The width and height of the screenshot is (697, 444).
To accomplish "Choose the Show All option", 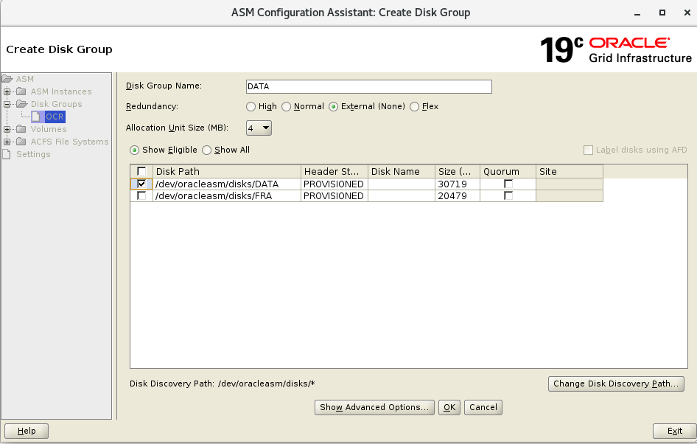I will coord(207,150).
